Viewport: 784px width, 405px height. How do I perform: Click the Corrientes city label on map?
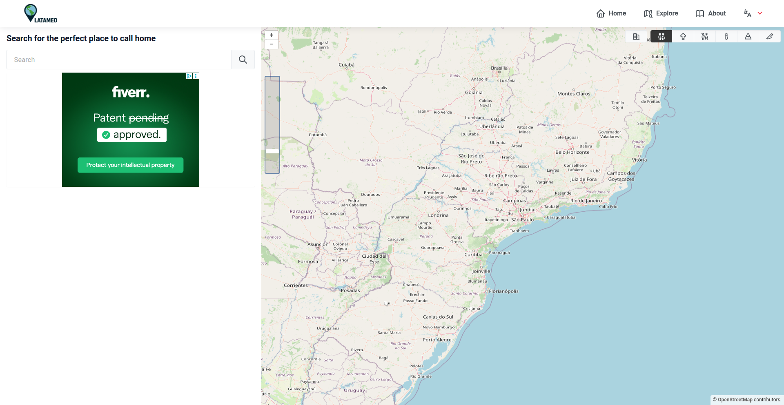click(296, 285)
